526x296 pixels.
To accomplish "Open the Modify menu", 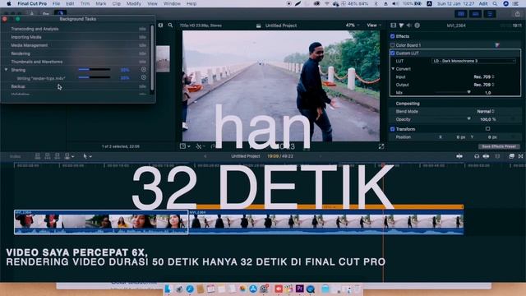I will [x=133, y=3].
